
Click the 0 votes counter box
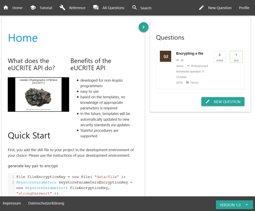pyautogui.click(x=219, y=57)
